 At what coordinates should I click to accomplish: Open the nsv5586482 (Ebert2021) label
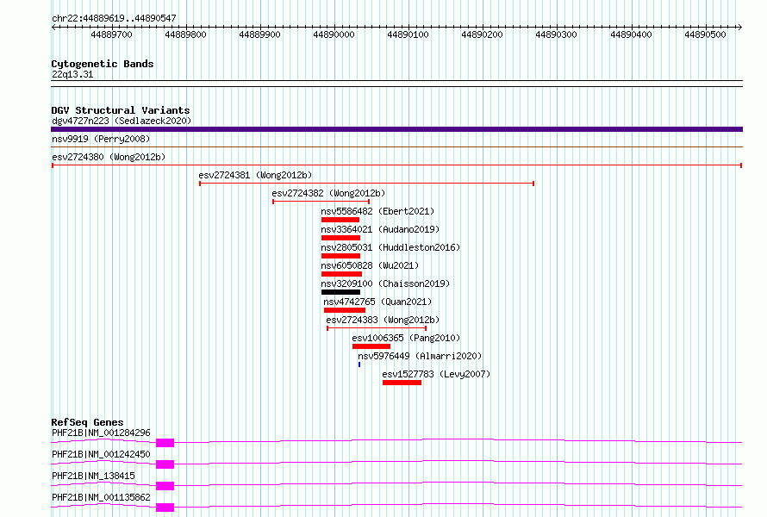point(377,211)
